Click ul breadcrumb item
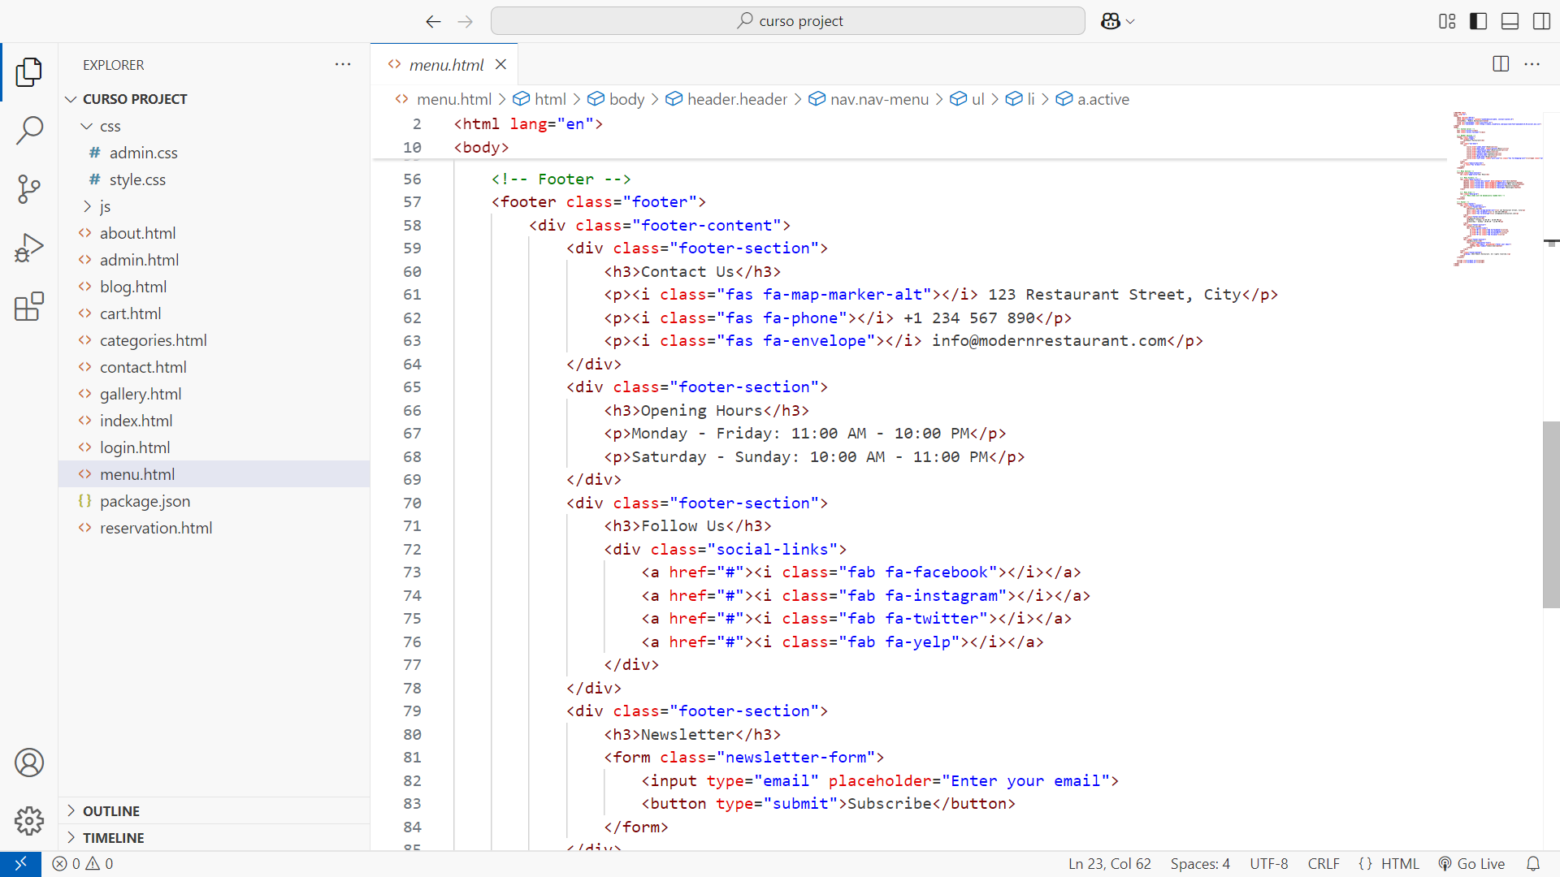This screenshot has width=1560, height=877. pyautogui.click(x=968, y=99)
